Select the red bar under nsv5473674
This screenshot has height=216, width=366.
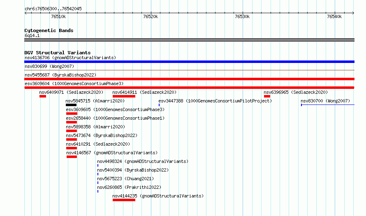click(72, 139)
